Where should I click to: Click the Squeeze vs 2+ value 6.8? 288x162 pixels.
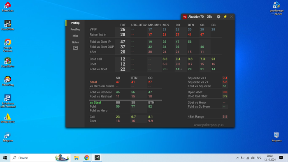[225, 82]
